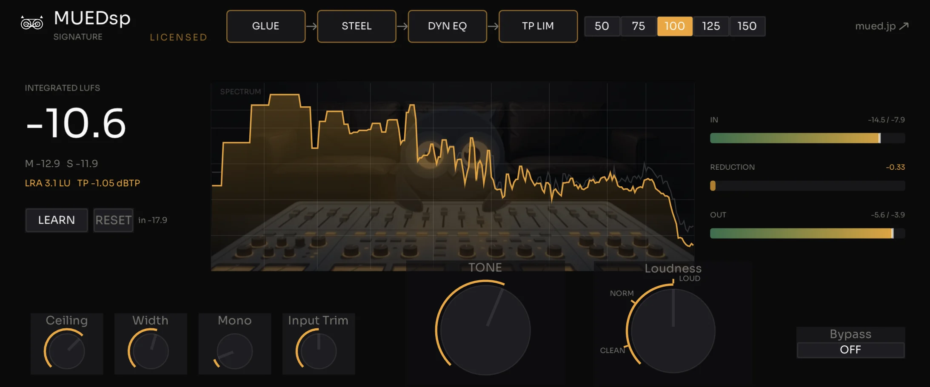Click the 'LRA 3.1 LU' readout
The height and width of the screenshot is (387, 930).
[x=48, y=183]
